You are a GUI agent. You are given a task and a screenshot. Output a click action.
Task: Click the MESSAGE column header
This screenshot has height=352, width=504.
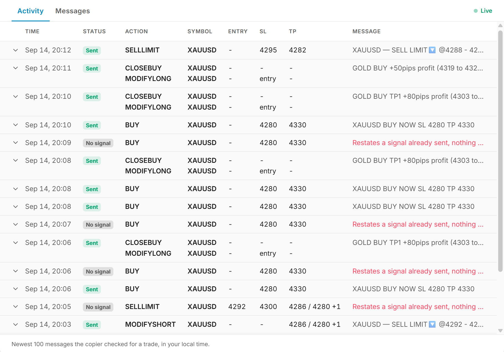[366, 31]
